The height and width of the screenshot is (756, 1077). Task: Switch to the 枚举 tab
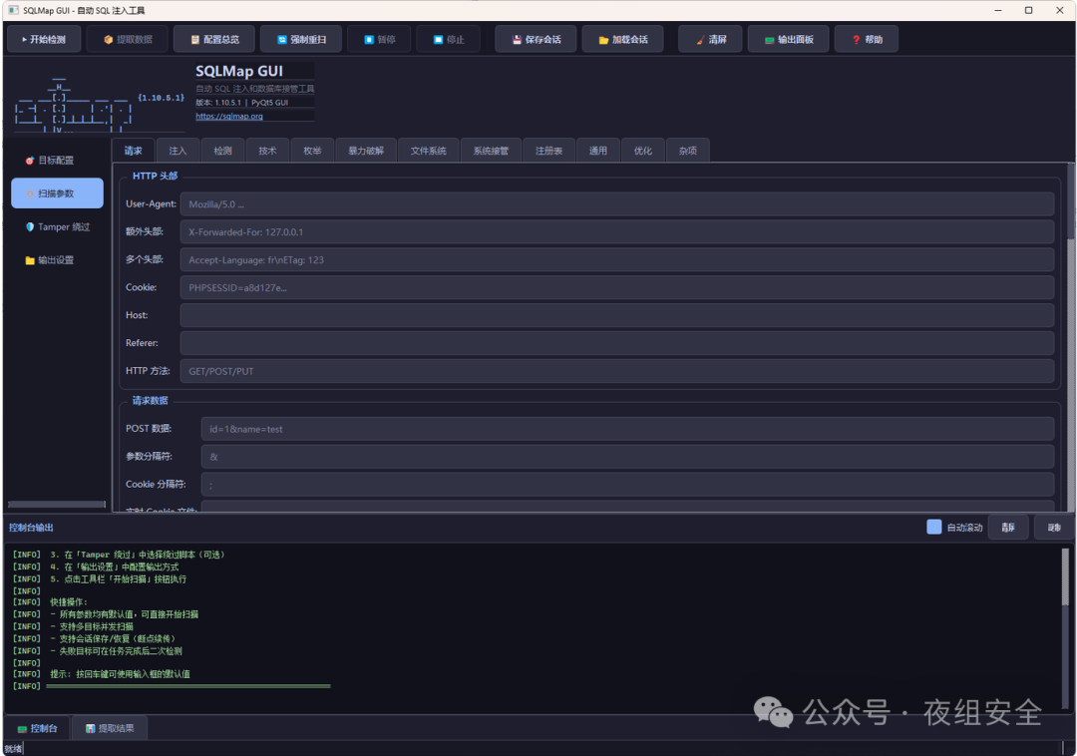point(312,151)
